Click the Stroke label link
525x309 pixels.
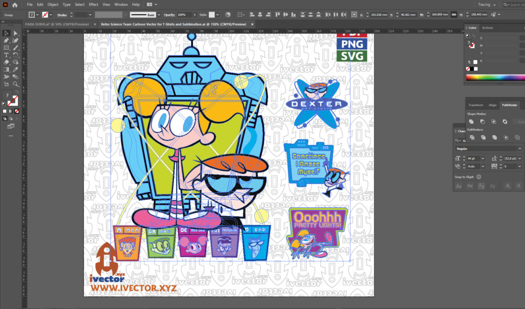(61, 15)
